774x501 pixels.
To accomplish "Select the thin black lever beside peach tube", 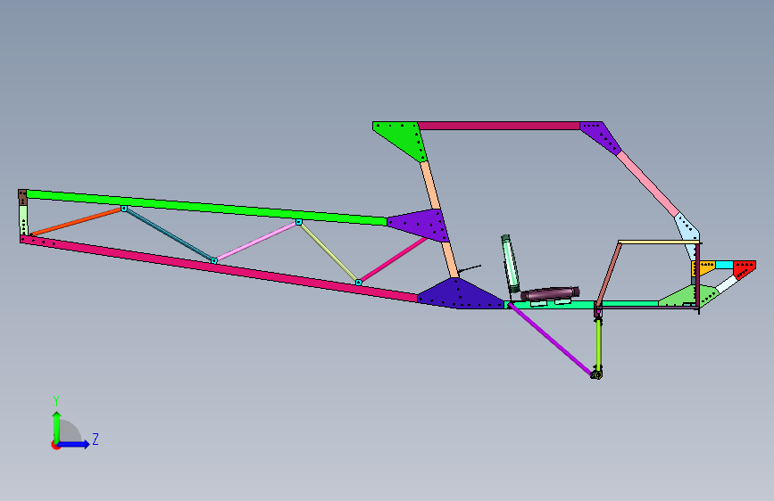I will click(x=470, y=268).
